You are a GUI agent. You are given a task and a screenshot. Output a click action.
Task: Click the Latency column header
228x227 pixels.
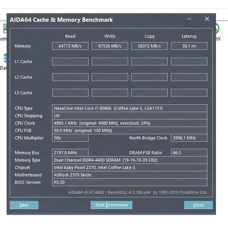[x=189, y=37]
